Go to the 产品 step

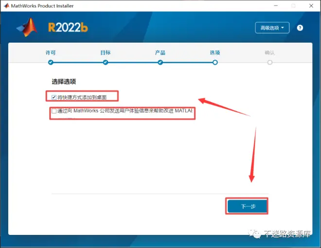coord(160,53)
